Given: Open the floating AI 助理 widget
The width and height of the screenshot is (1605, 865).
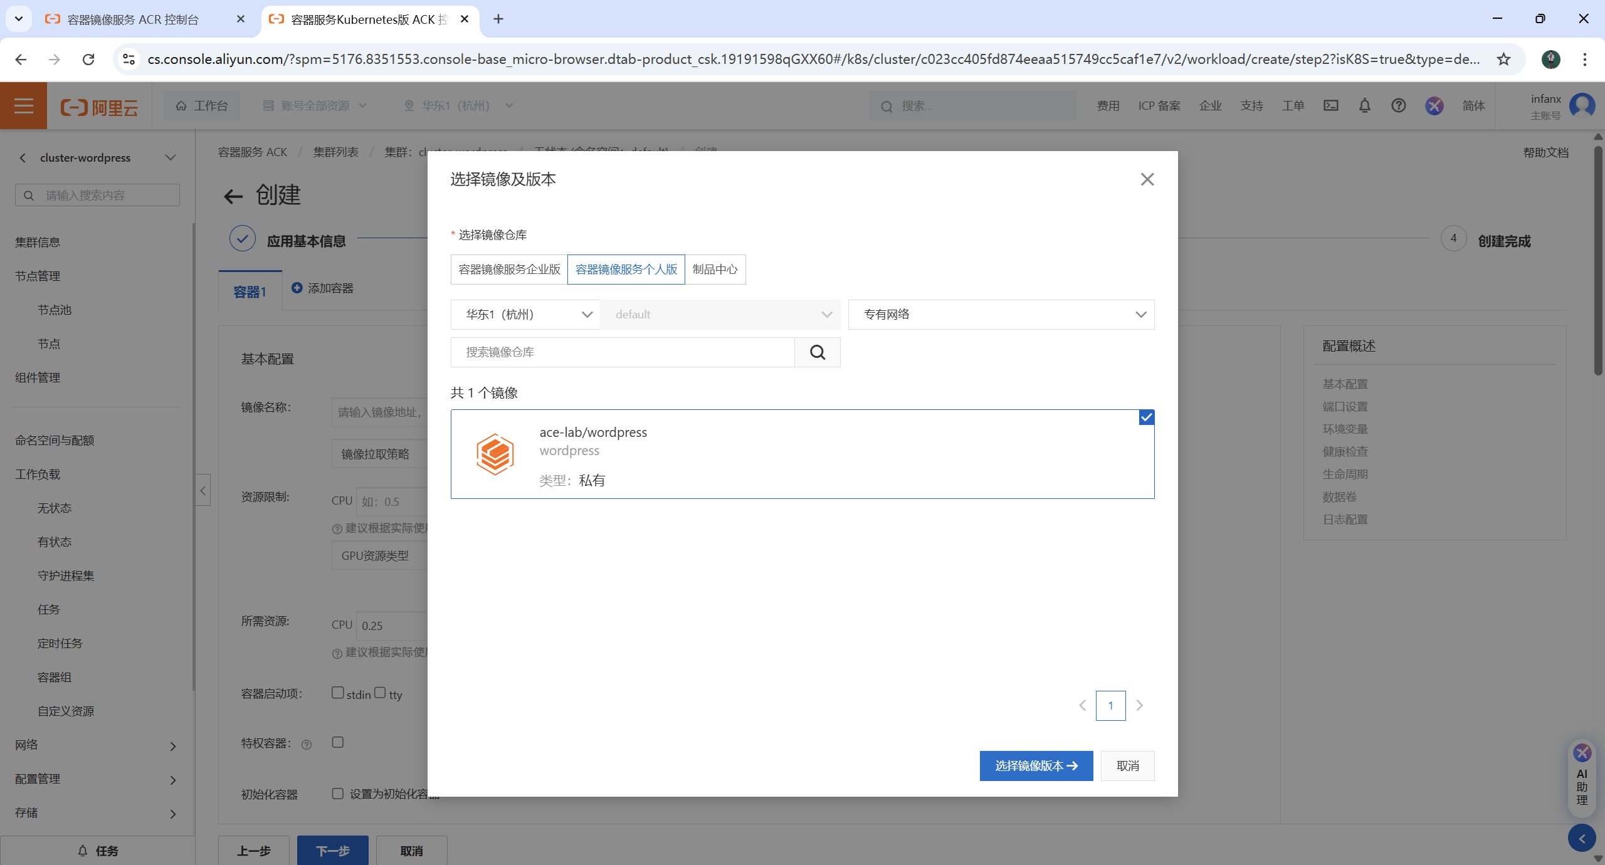Looking at the screenshot, I should [x=1582, y=777].
